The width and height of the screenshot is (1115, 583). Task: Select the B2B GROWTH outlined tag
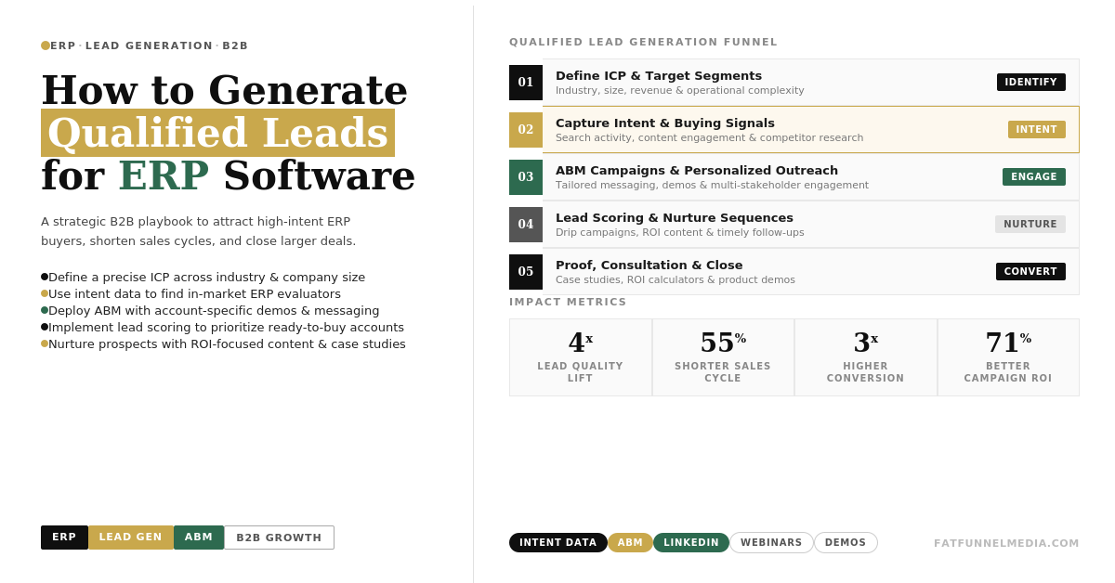point(279,538)
